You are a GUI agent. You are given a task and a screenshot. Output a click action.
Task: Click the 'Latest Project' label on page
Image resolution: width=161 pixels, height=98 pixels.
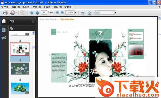133,44
